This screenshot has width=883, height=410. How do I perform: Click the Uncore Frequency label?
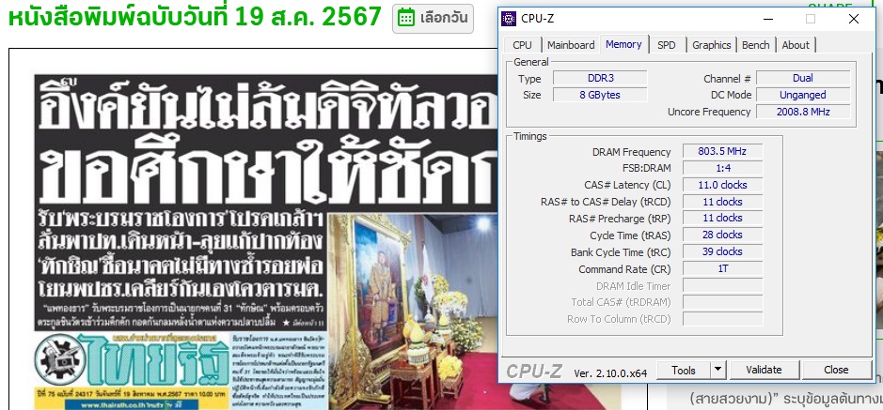tap(709, 112)
